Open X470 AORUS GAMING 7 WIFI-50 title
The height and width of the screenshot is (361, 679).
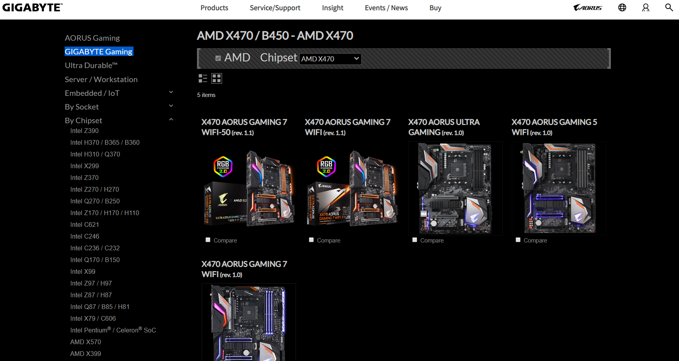(x=244, y=127)
